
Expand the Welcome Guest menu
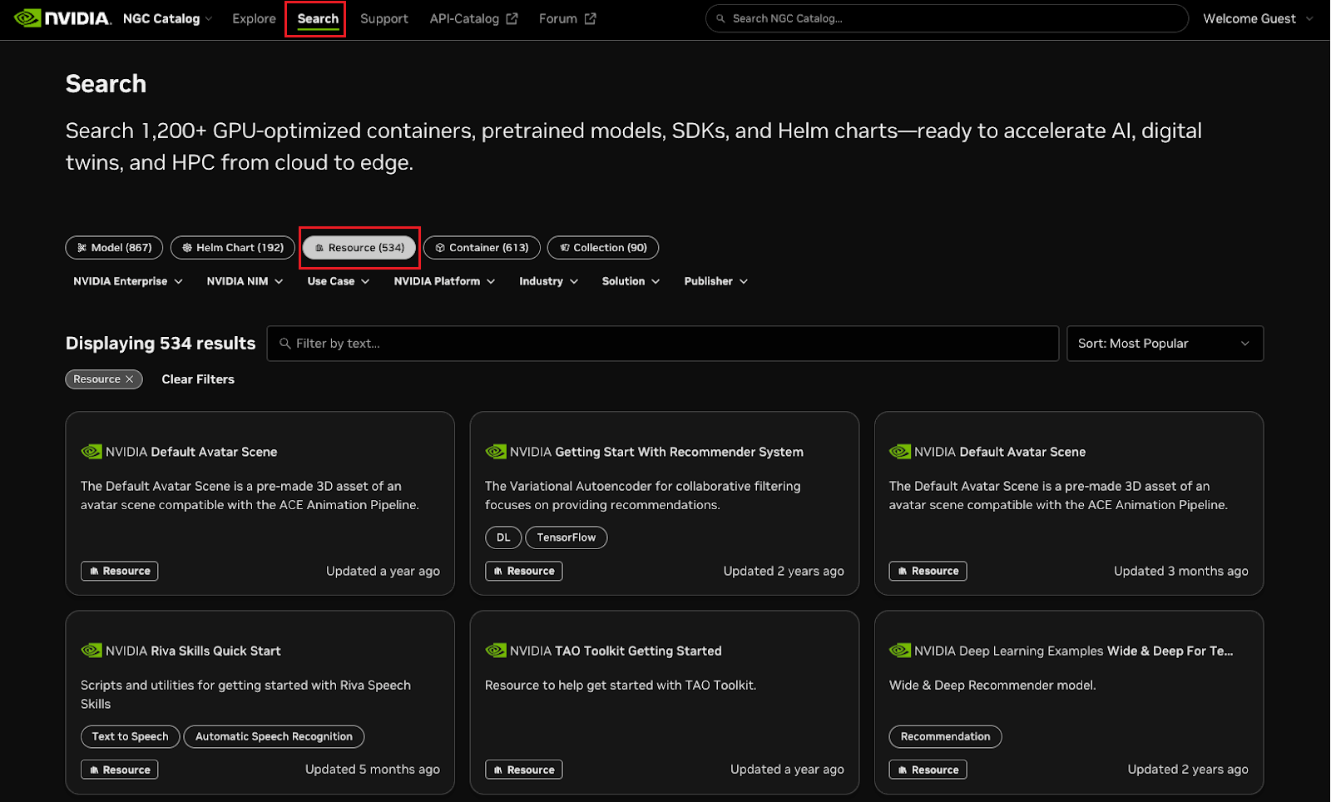point(1258,18)
